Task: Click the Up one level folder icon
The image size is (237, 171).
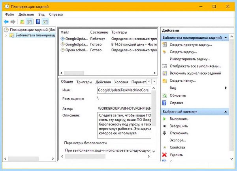Action: pos(22,22)
